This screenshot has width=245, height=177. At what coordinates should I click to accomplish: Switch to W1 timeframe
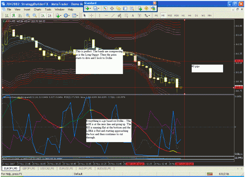(x=203, y=15)
